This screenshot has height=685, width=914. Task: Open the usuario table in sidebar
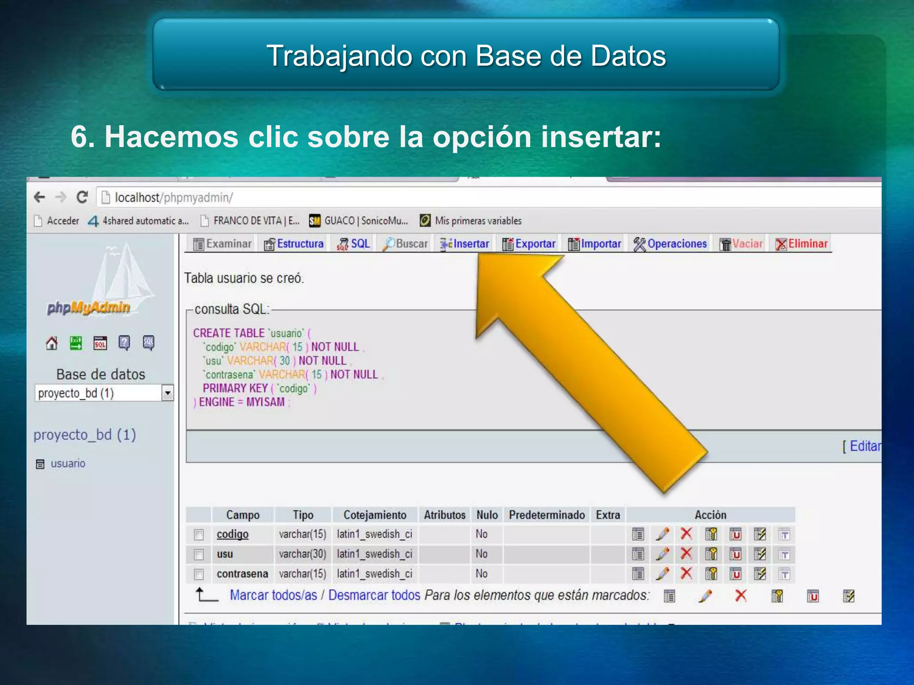click(x=68, y=463)
